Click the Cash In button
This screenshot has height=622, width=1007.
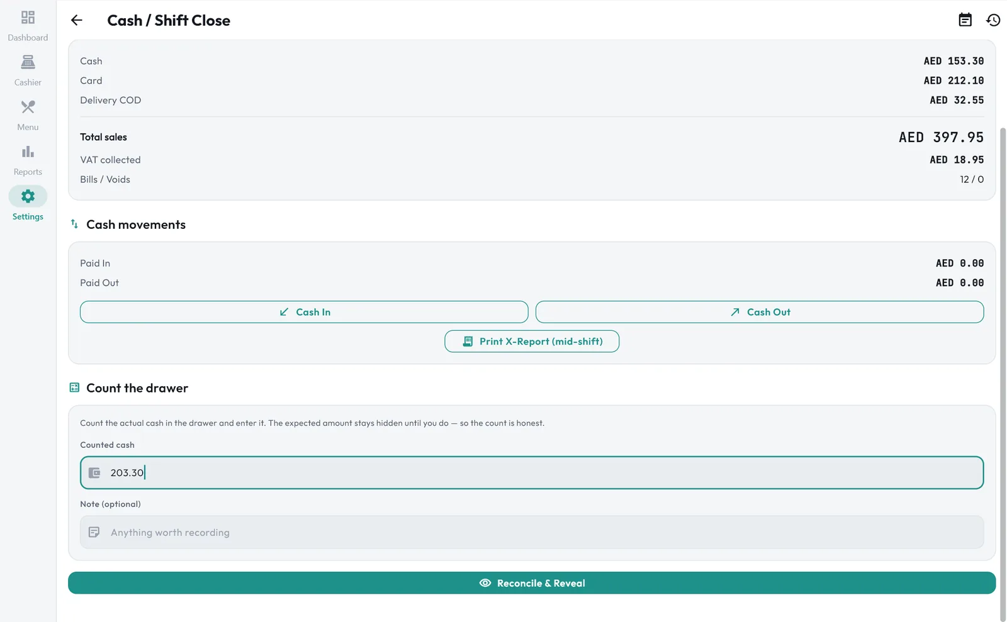point(304,312)
